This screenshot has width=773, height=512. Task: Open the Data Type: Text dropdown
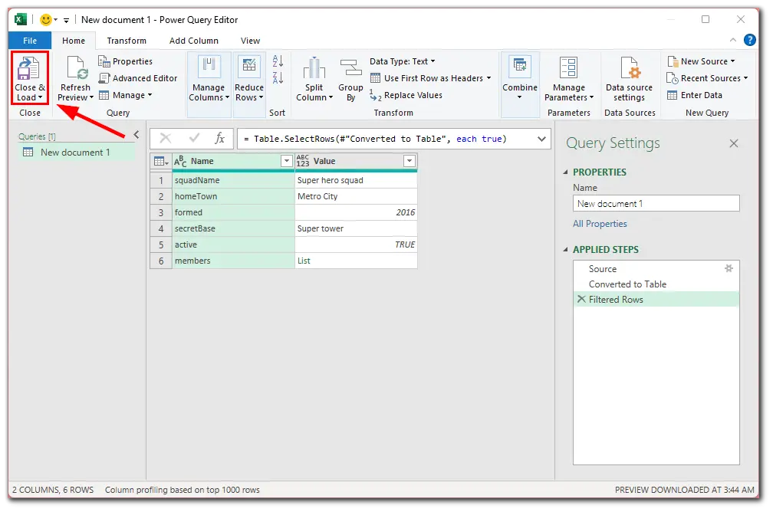tap(403, 61)
